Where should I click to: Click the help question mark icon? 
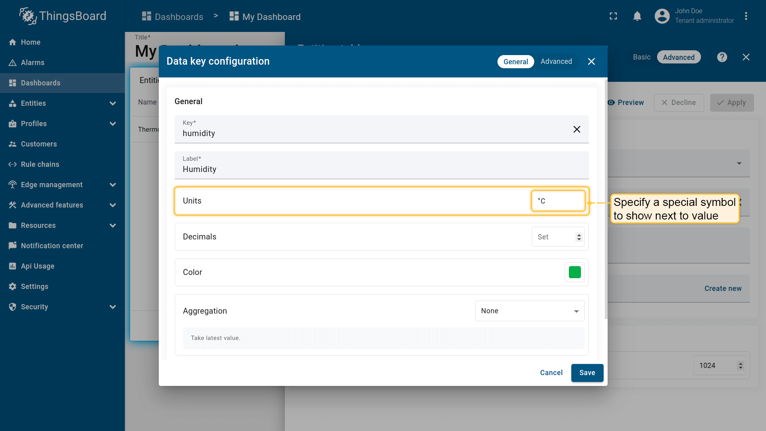722,57
